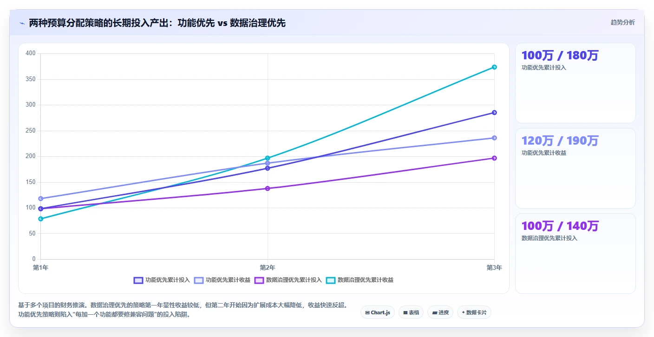This screenshot has height=337, width=654.
Task: Click the trend icon beside the chart title
Action: 22,23
